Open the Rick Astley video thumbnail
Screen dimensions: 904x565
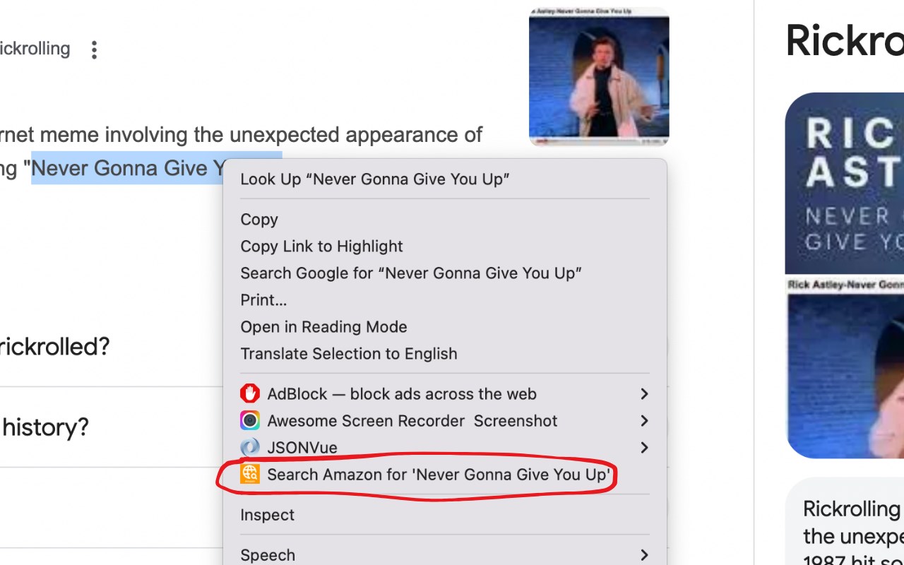tap(599, 76)
